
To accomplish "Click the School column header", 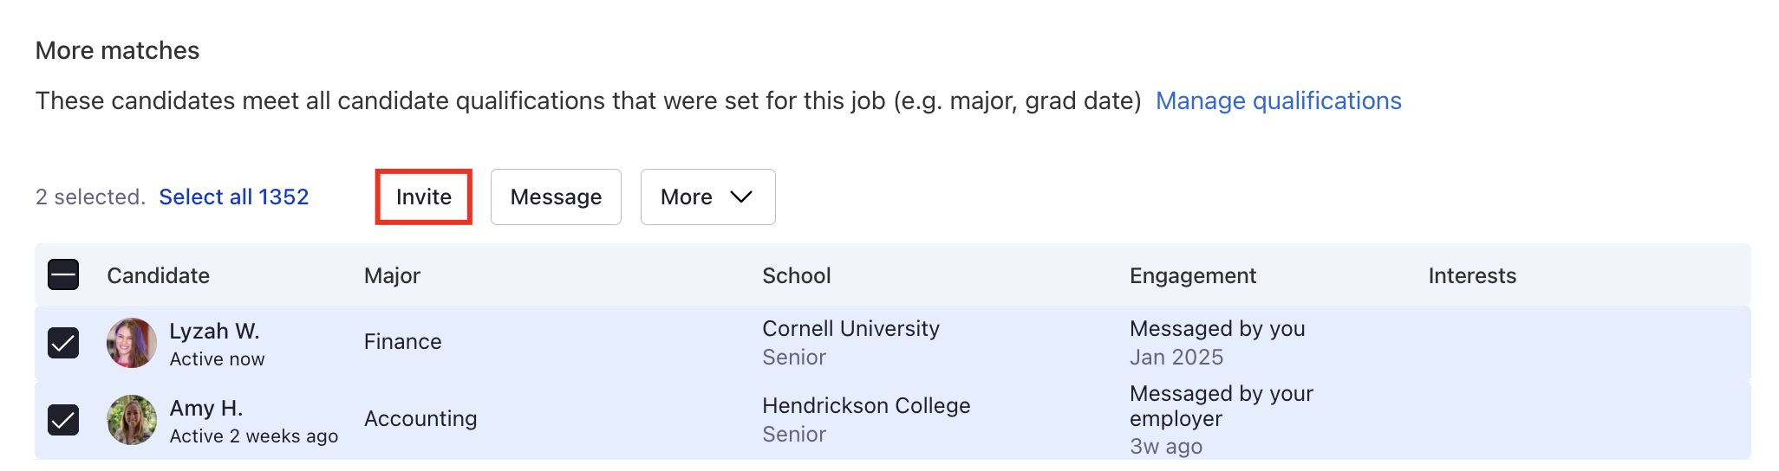I will 797,275.
